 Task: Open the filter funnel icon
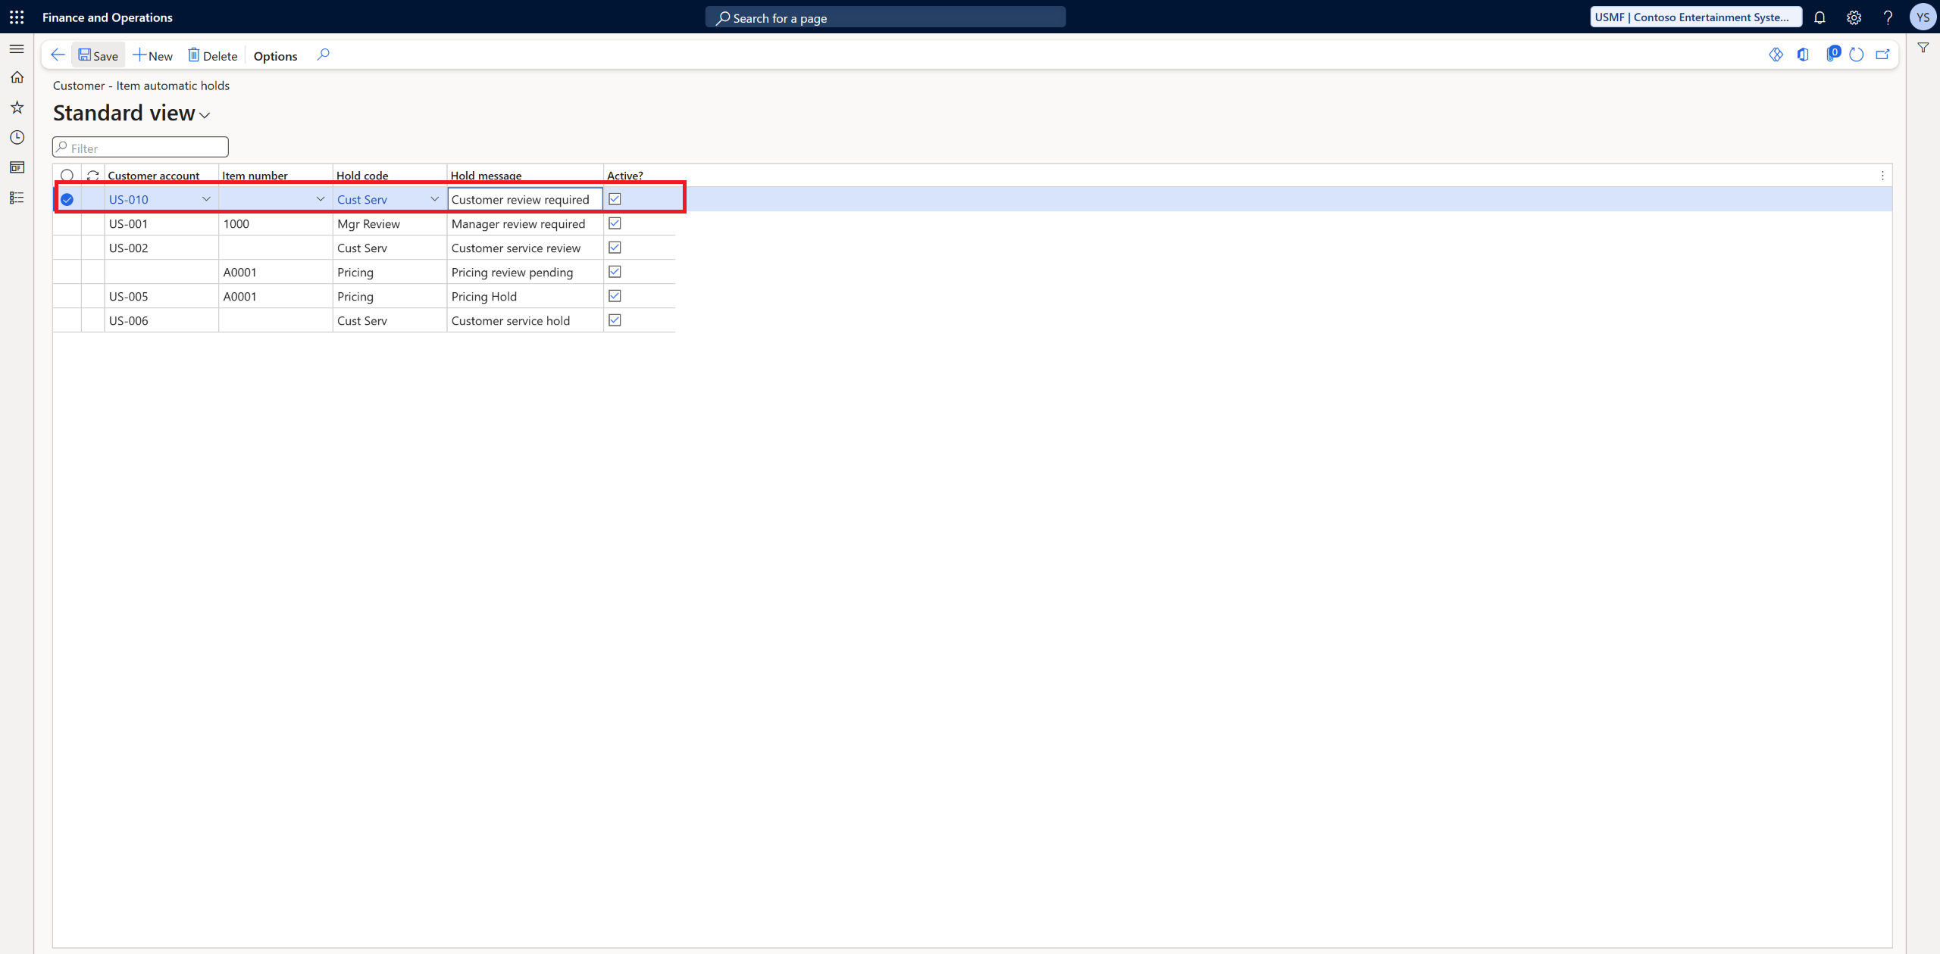[1923, 47]
